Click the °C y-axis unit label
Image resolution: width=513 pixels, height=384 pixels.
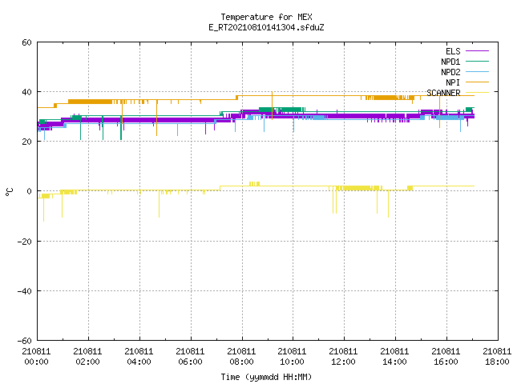click(x=9, y=192)
